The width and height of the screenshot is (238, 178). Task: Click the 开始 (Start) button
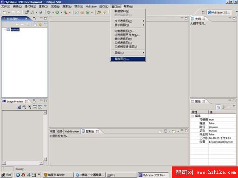(x=7, y=175)
